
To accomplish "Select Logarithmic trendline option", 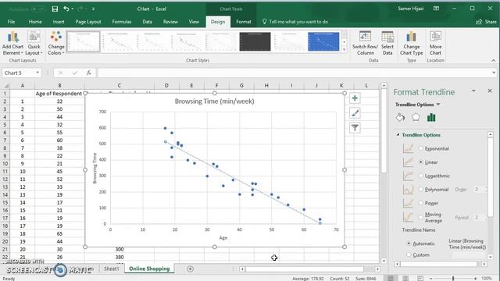I will (x=420, y=176).
